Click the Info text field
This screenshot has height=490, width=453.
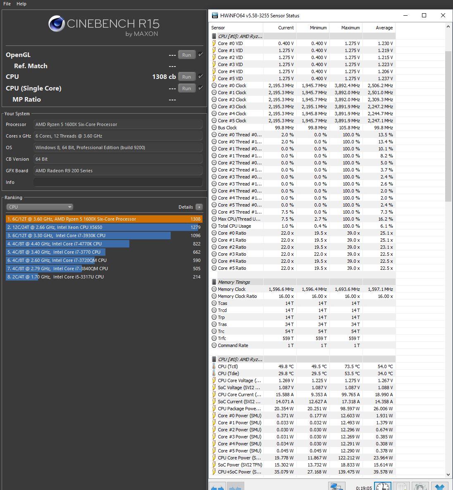tap(118, 182)
